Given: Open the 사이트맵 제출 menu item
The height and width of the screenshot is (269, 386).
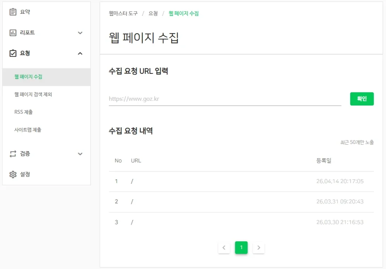Looking at the screenshot, I should pos(28,130).
